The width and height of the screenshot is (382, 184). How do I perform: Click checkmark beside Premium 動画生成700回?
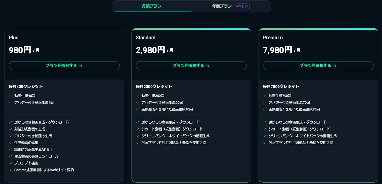(x=265, y=96)
